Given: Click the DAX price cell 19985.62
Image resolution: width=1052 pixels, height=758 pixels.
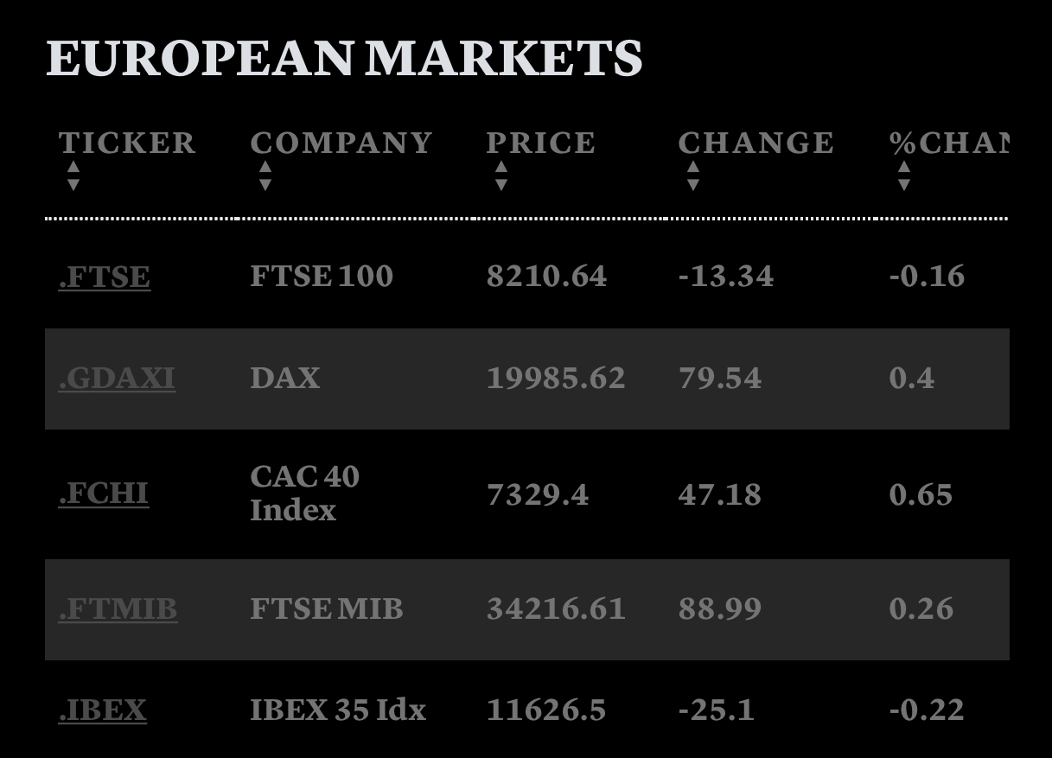Looking at the screenshot, I should [x=556, y=379].
